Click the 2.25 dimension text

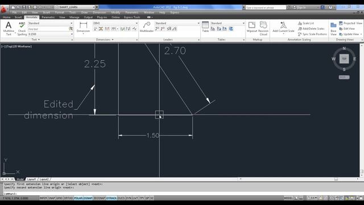95,64
